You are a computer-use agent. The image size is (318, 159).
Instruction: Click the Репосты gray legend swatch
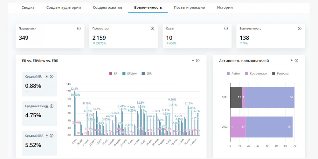pos(273,73)
